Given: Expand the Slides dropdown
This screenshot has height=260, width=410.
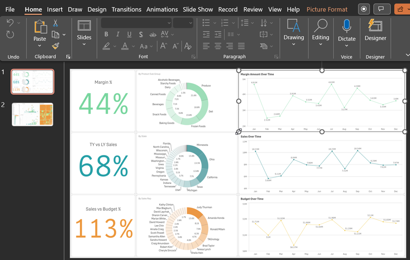Looking at the screenshot, I should (x=84, y=44).
